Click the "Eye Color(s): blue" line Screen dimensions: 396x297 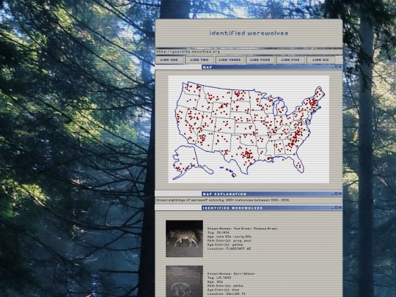coord(223,290)
